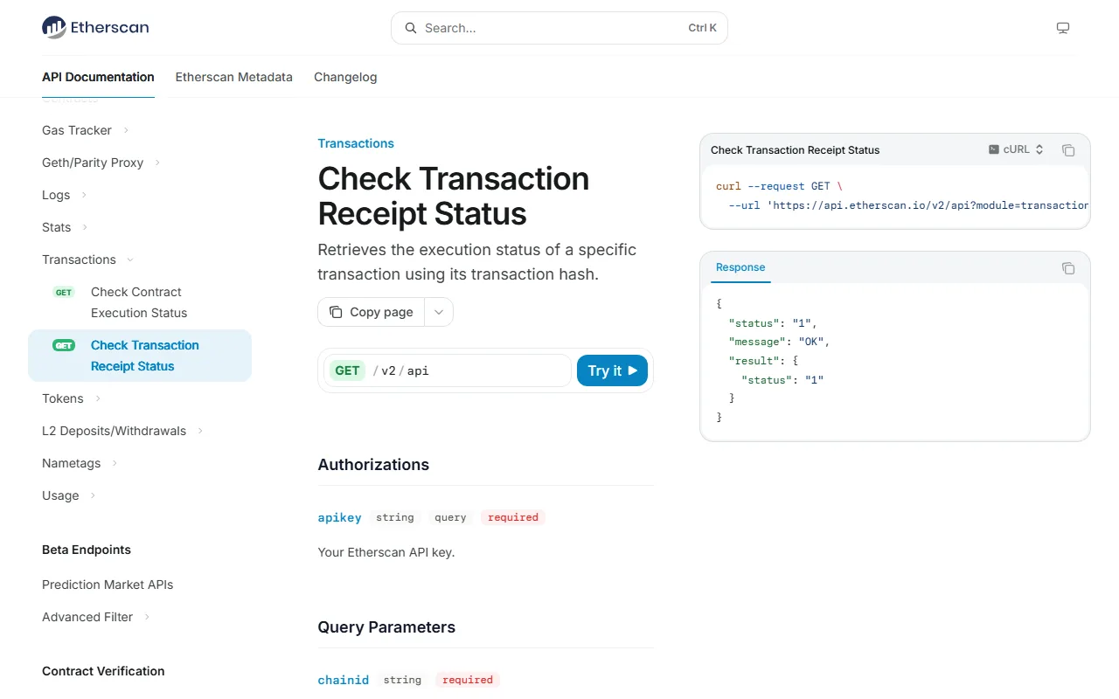
Task: Click "Your Etherscan API key." text
Action: 386,552
